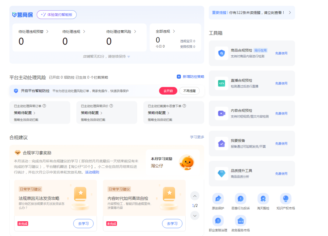Open 原创保护 shortcut icon
The image size is (328, 236).
point(218,199)
